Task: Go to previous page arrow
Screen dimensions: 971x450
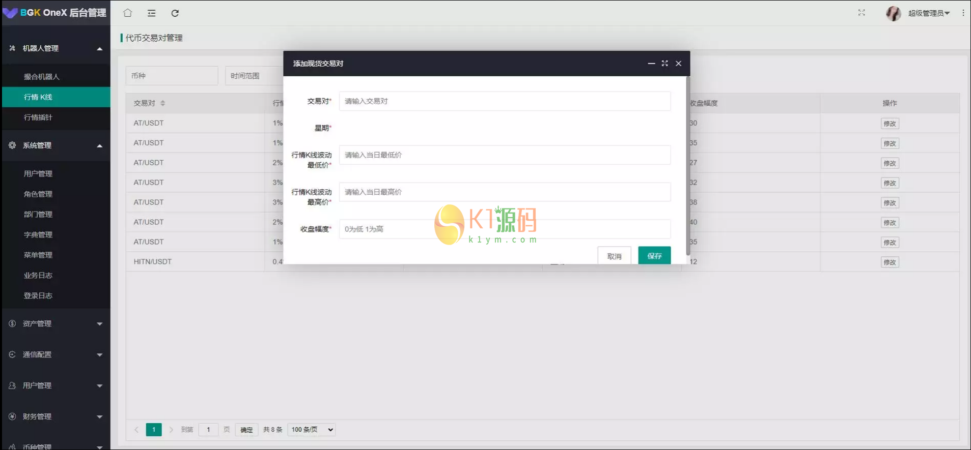Action: [136, 430]
